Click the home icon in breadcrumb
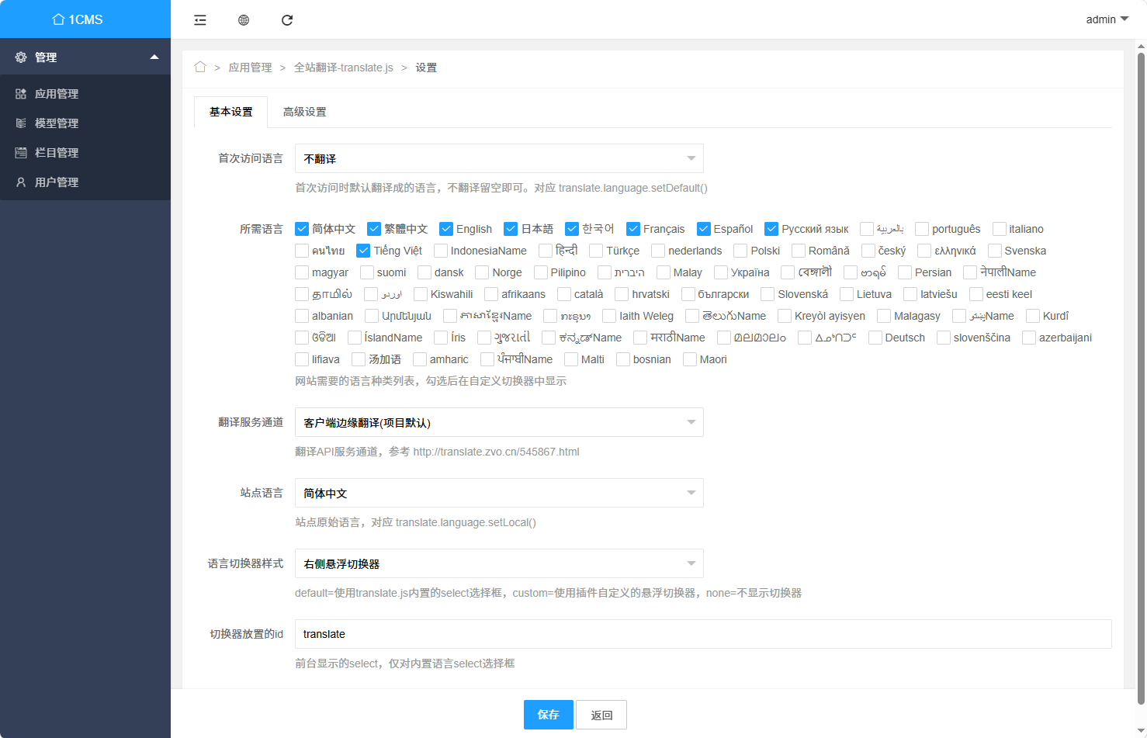 [200, 68]
